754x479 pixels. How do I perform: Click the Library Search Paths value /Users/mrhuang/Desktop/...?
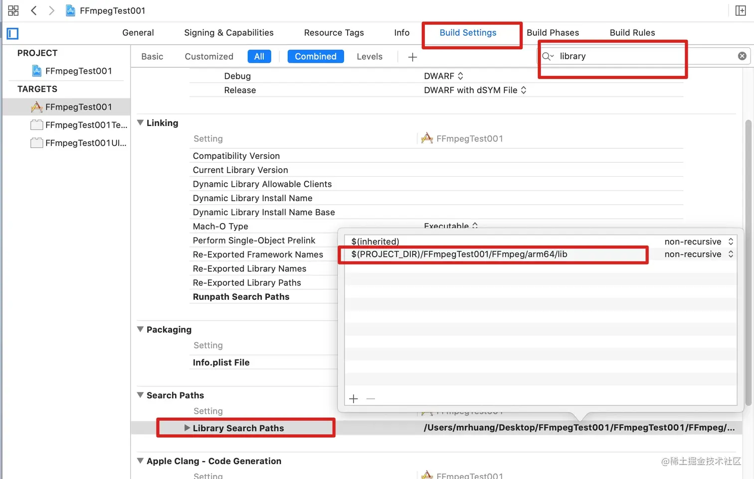(x=579, y=427)
